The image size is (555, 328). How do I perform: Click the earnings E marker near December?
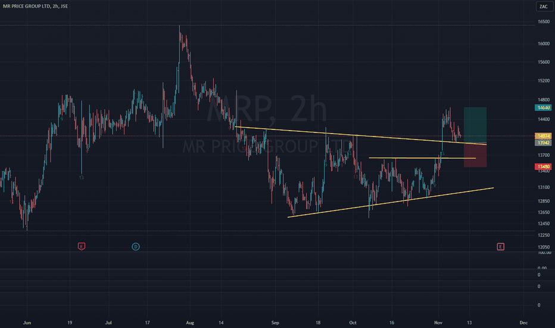[x=500, y=246]
